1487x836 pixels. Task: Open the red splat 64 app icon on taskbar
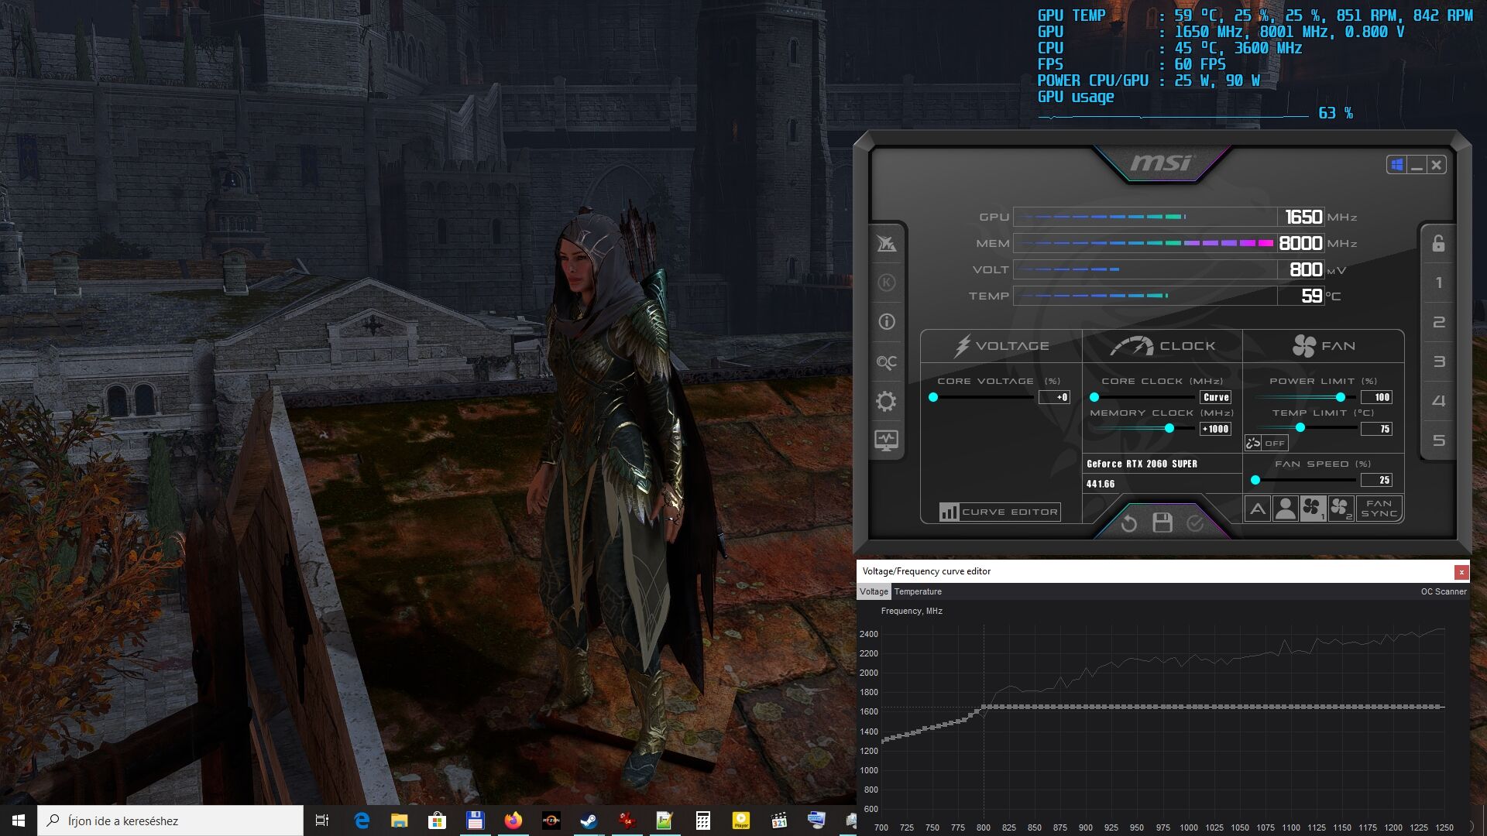pyautogui.click(x=627, y=821)
